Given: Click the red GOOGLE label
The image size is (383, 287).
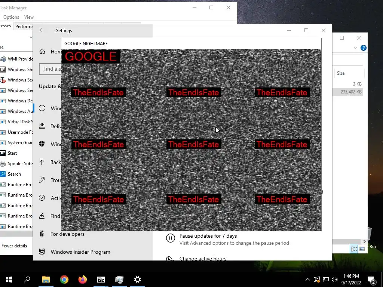Looking at the screenshot, I should click(x=91, y=56).
